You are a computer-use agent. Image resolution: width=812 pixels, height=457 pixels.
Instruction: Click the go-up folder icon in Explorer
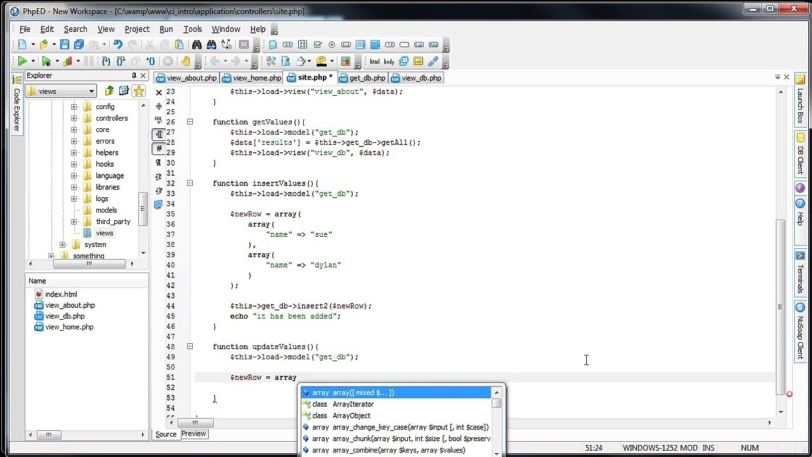coord(109,91)
